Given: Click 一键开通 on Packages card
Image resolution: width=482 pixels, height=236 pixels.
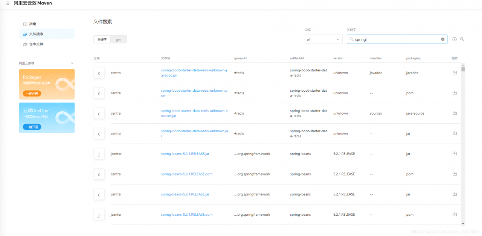Looking at the screenshot, I should click(32, 94).
